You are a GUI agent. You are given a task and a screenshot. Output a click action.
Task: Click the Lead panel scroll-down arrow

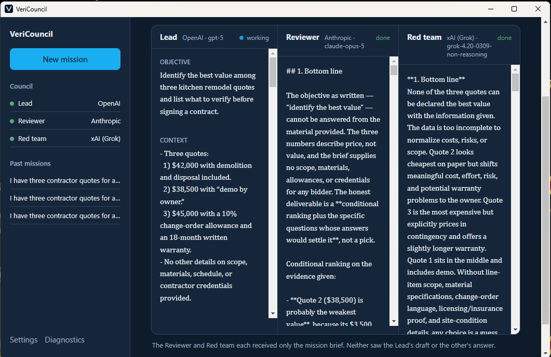point(273,314)
